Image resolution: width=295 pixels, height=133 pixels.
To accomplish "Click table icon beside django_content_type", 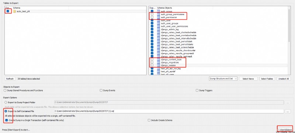I will click(x=159, y=59).
